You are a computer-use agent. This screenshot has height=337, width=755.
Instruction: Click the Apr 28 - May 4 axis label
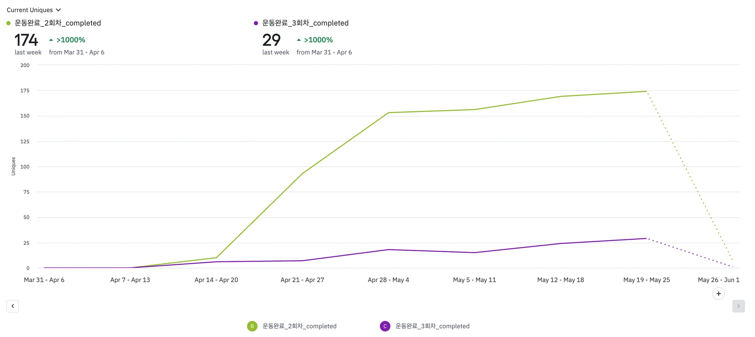(388, 280)
